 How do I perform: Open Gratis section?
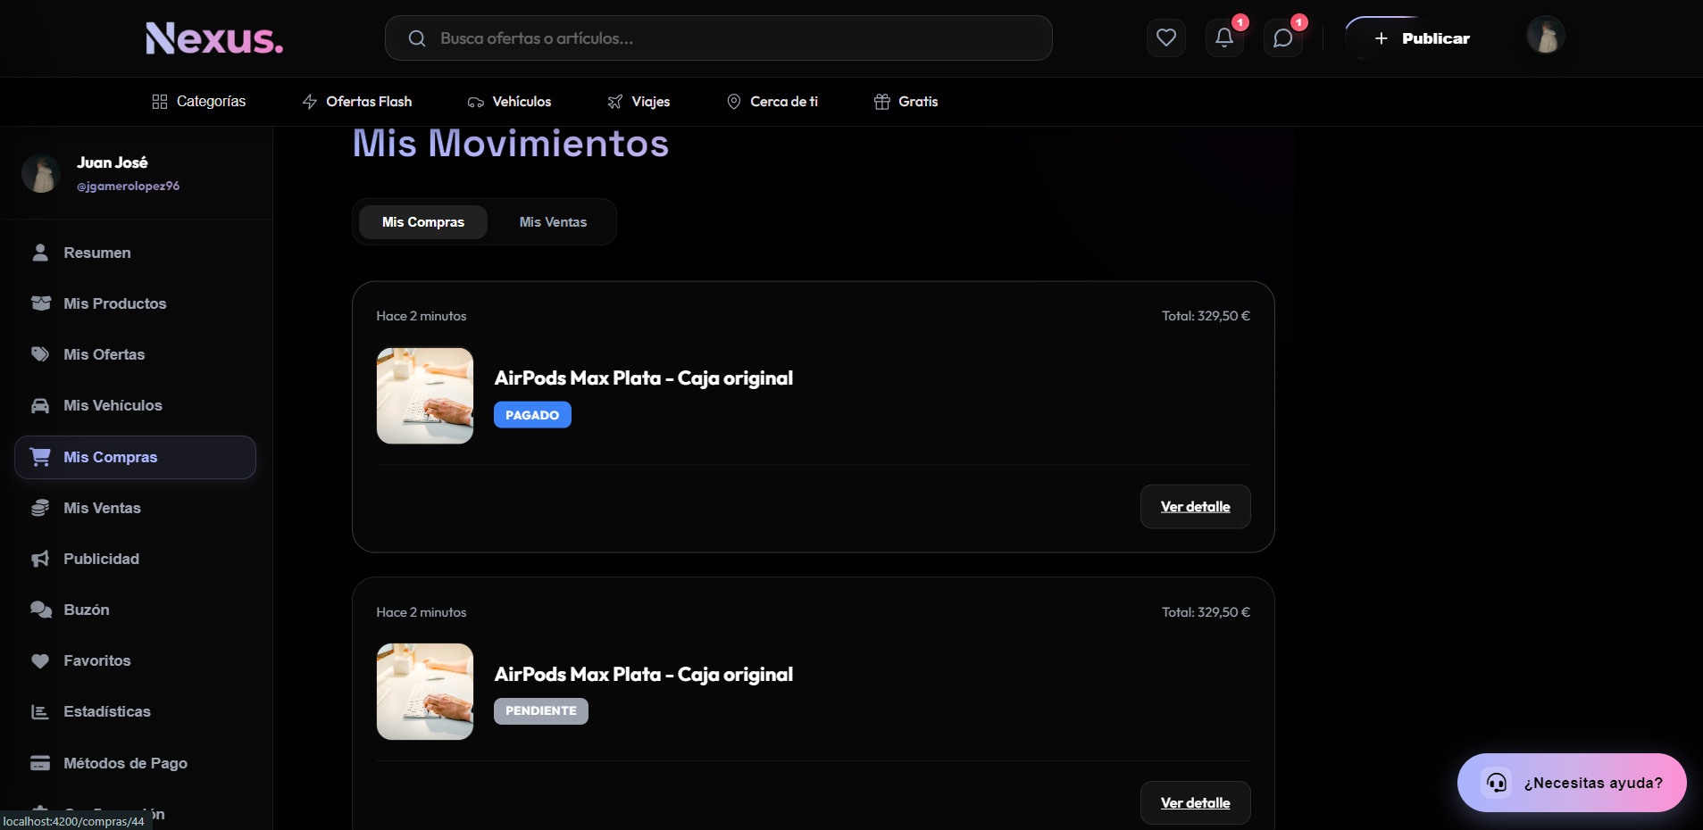click(906, 102)
